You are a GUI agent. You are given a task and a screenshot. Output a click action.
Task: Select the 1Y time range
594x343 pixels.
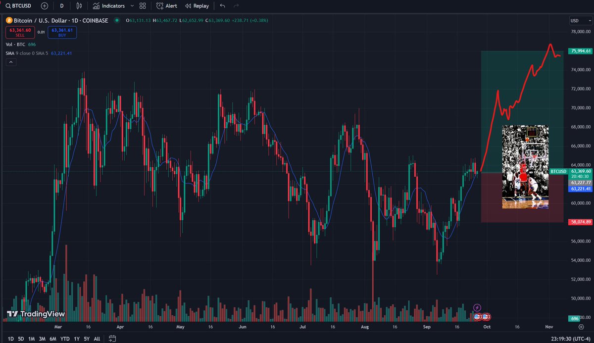tap(76, 339)
